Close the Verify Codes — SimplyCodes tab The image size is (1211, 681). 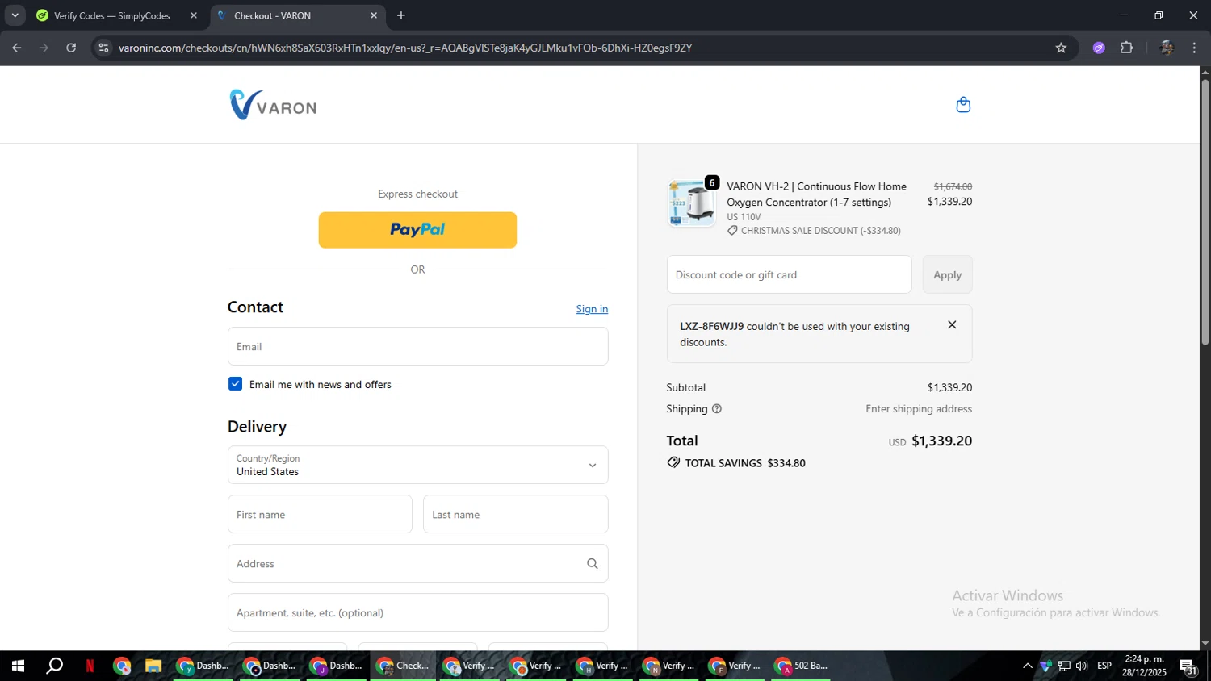click(194, 15)
